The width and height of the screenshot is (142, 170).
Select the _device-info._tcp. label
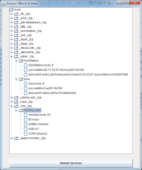point(30,48)
